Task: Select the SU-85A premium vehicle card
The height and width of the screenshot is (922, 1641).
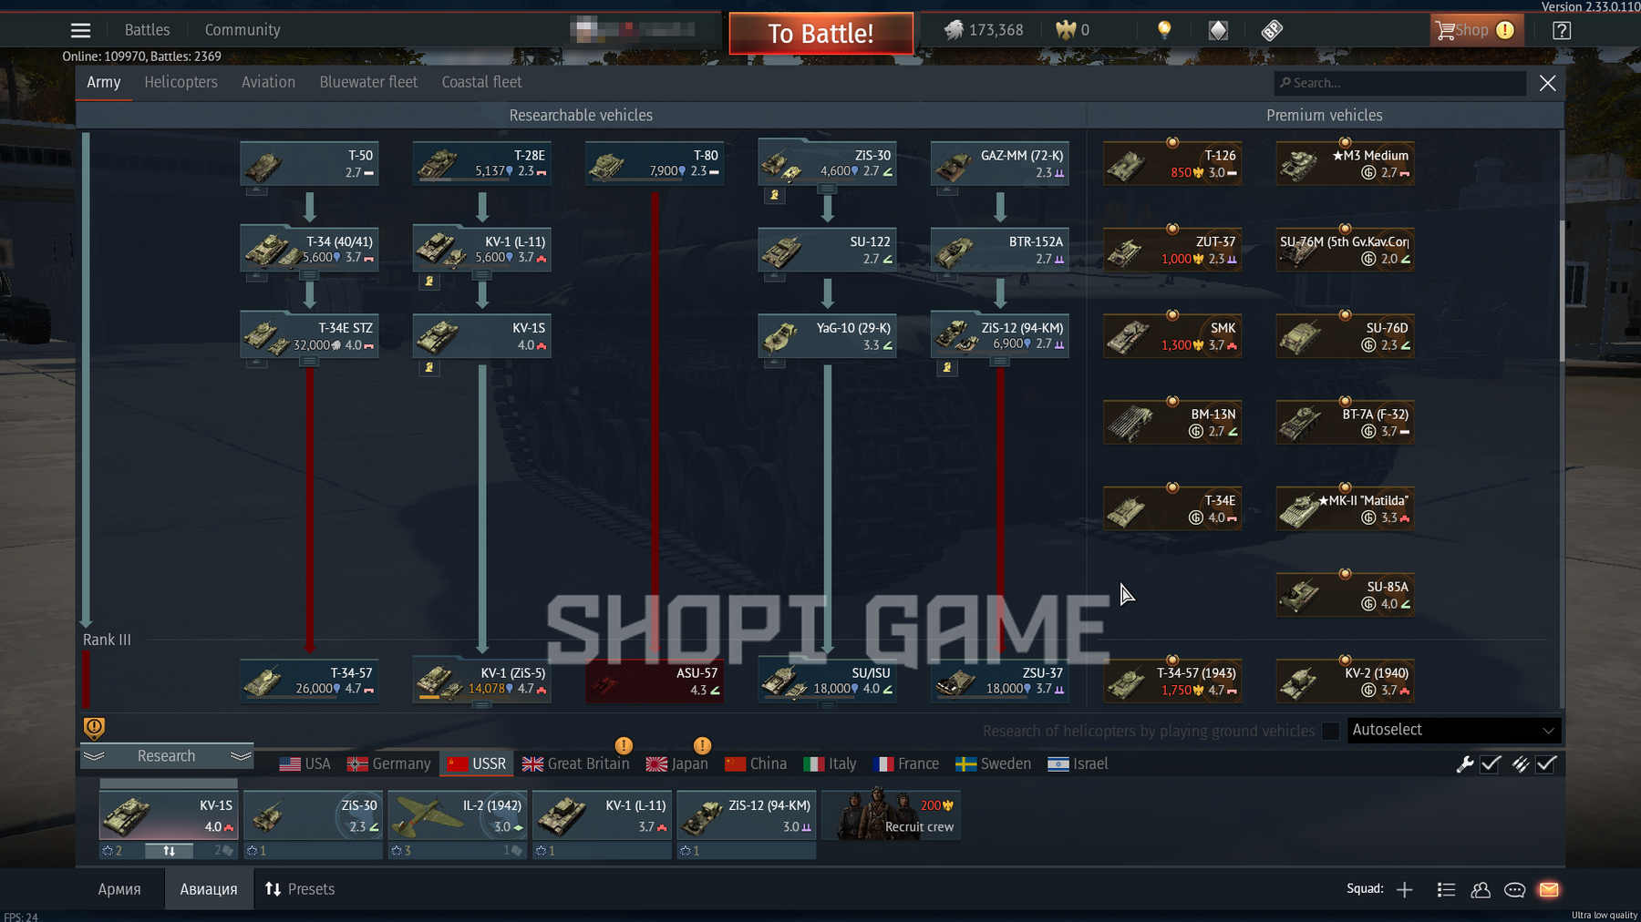Action: 1345,595
